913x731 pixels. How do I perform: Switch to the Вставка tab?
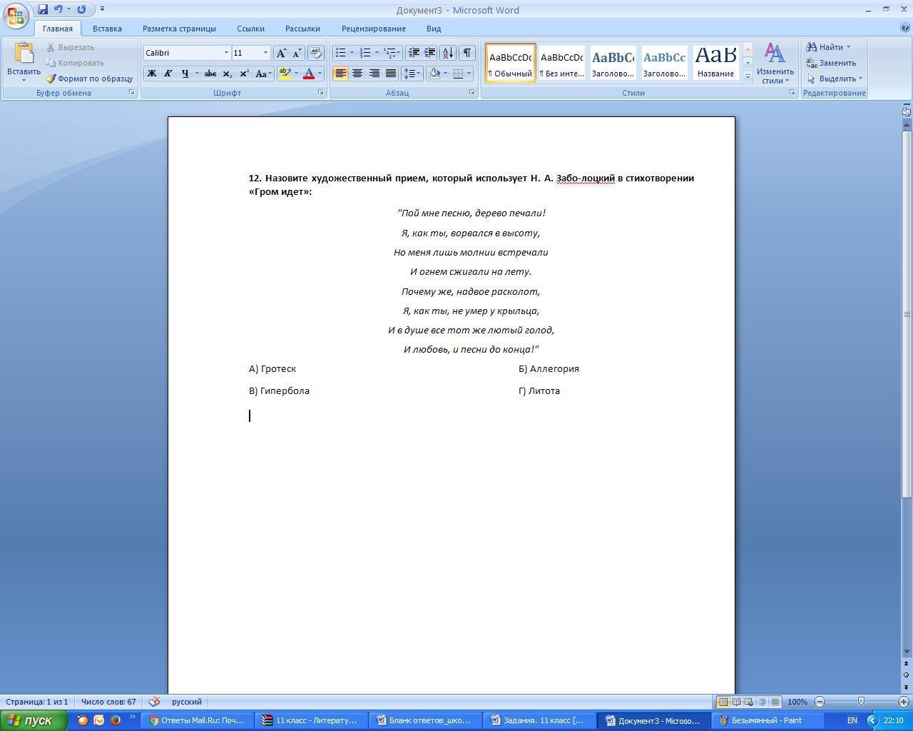tap(107, 29)
